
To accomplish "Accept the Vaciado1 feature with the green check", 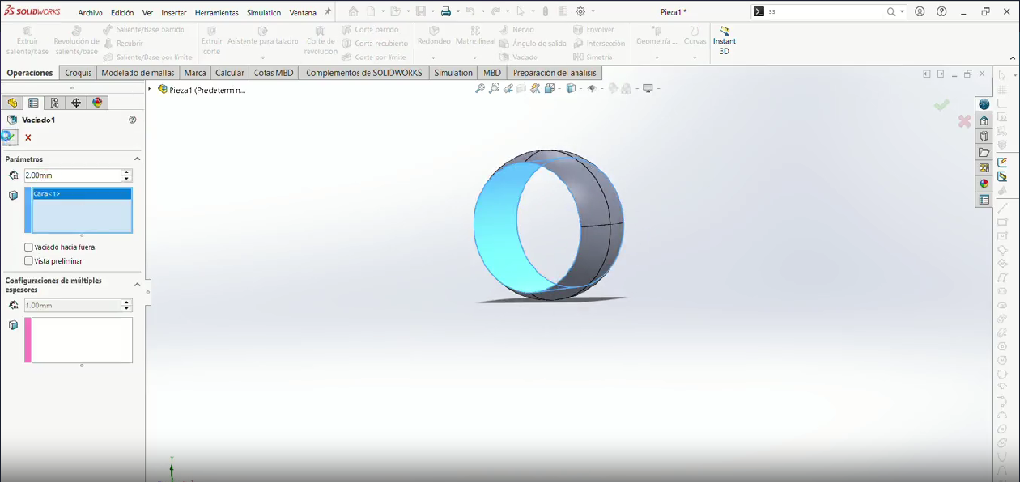I will (x=9, y=137).
